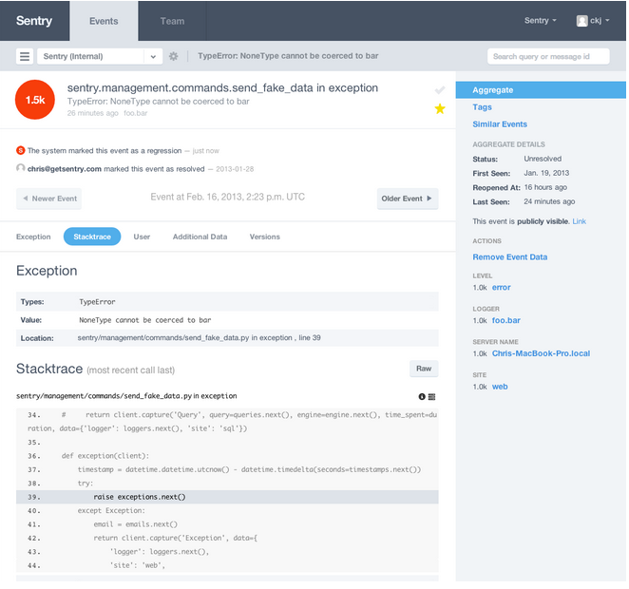Open the hamburger menu icon
The width and height of the screenshot is (629, 589).
coord(25,57)
